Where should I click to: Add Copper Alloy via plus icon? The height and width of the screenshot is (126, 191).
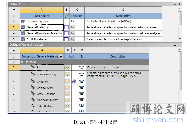(x=67, y=88)
